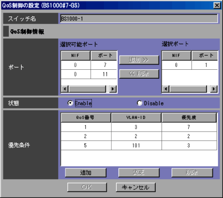223x198 pixels.
Task: Click NIF column header in 選択可能ポート
Action: 76,56
